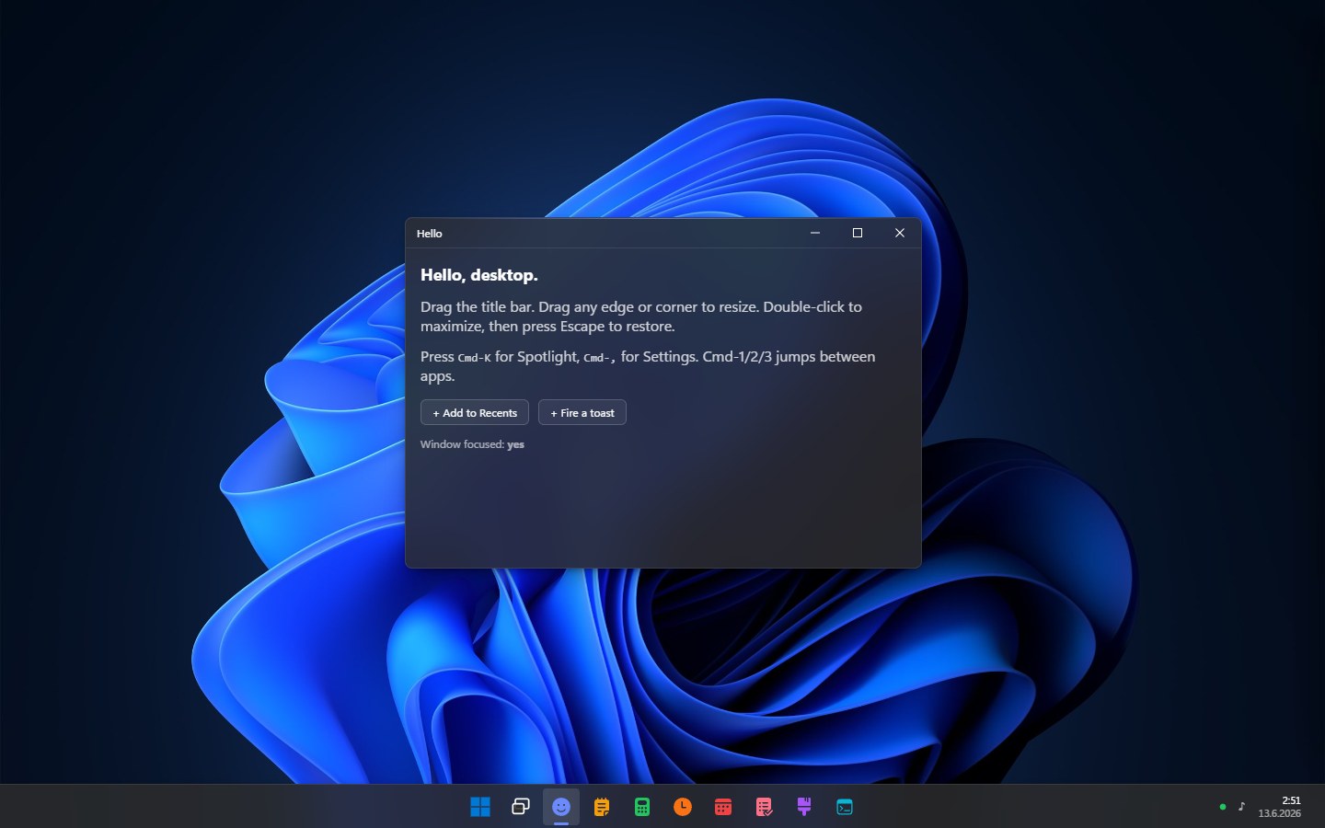Screen dimensions: 1325x828
Task: Click the Hello window title text
Action: click(x=430, y=234)
